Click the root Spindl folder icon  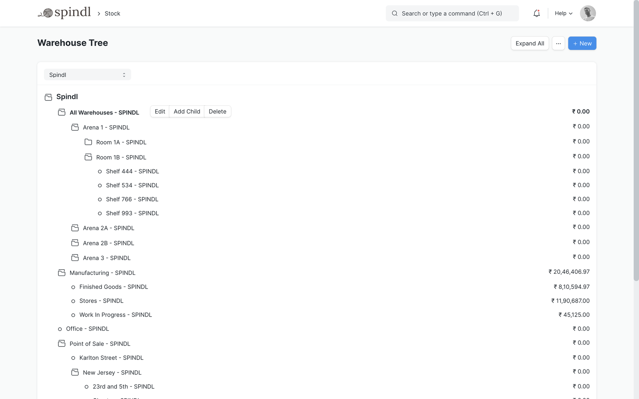tap(48, 97)
